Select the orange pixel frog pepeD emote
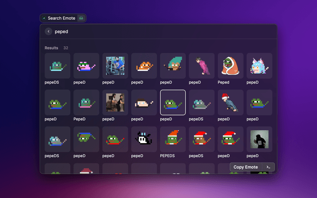This screenshot has width=317, height=198. [x=144, y=66]
